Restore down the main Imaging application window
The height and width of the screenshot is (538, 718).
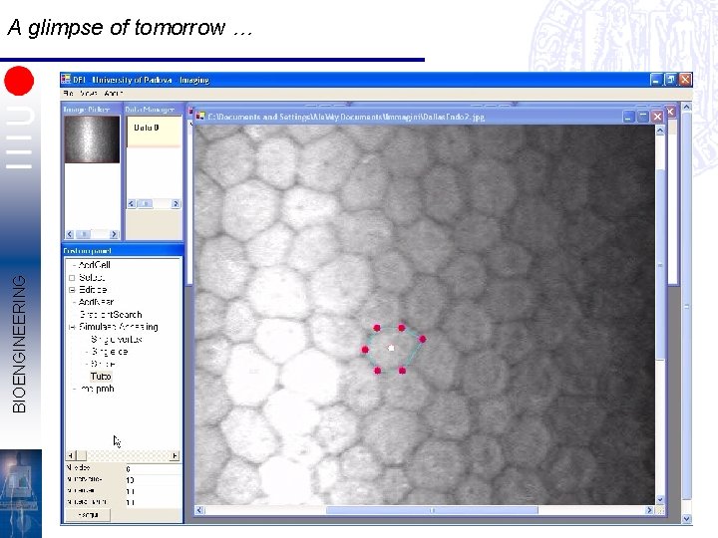(670, 80)
